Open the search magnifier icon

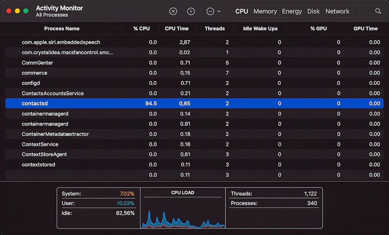tap(378, 11)
